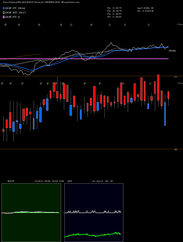Viewport: 183px width, 242px height.
Task: Click the 10.04 price label beside EMA lines
Action: point(172,51)
